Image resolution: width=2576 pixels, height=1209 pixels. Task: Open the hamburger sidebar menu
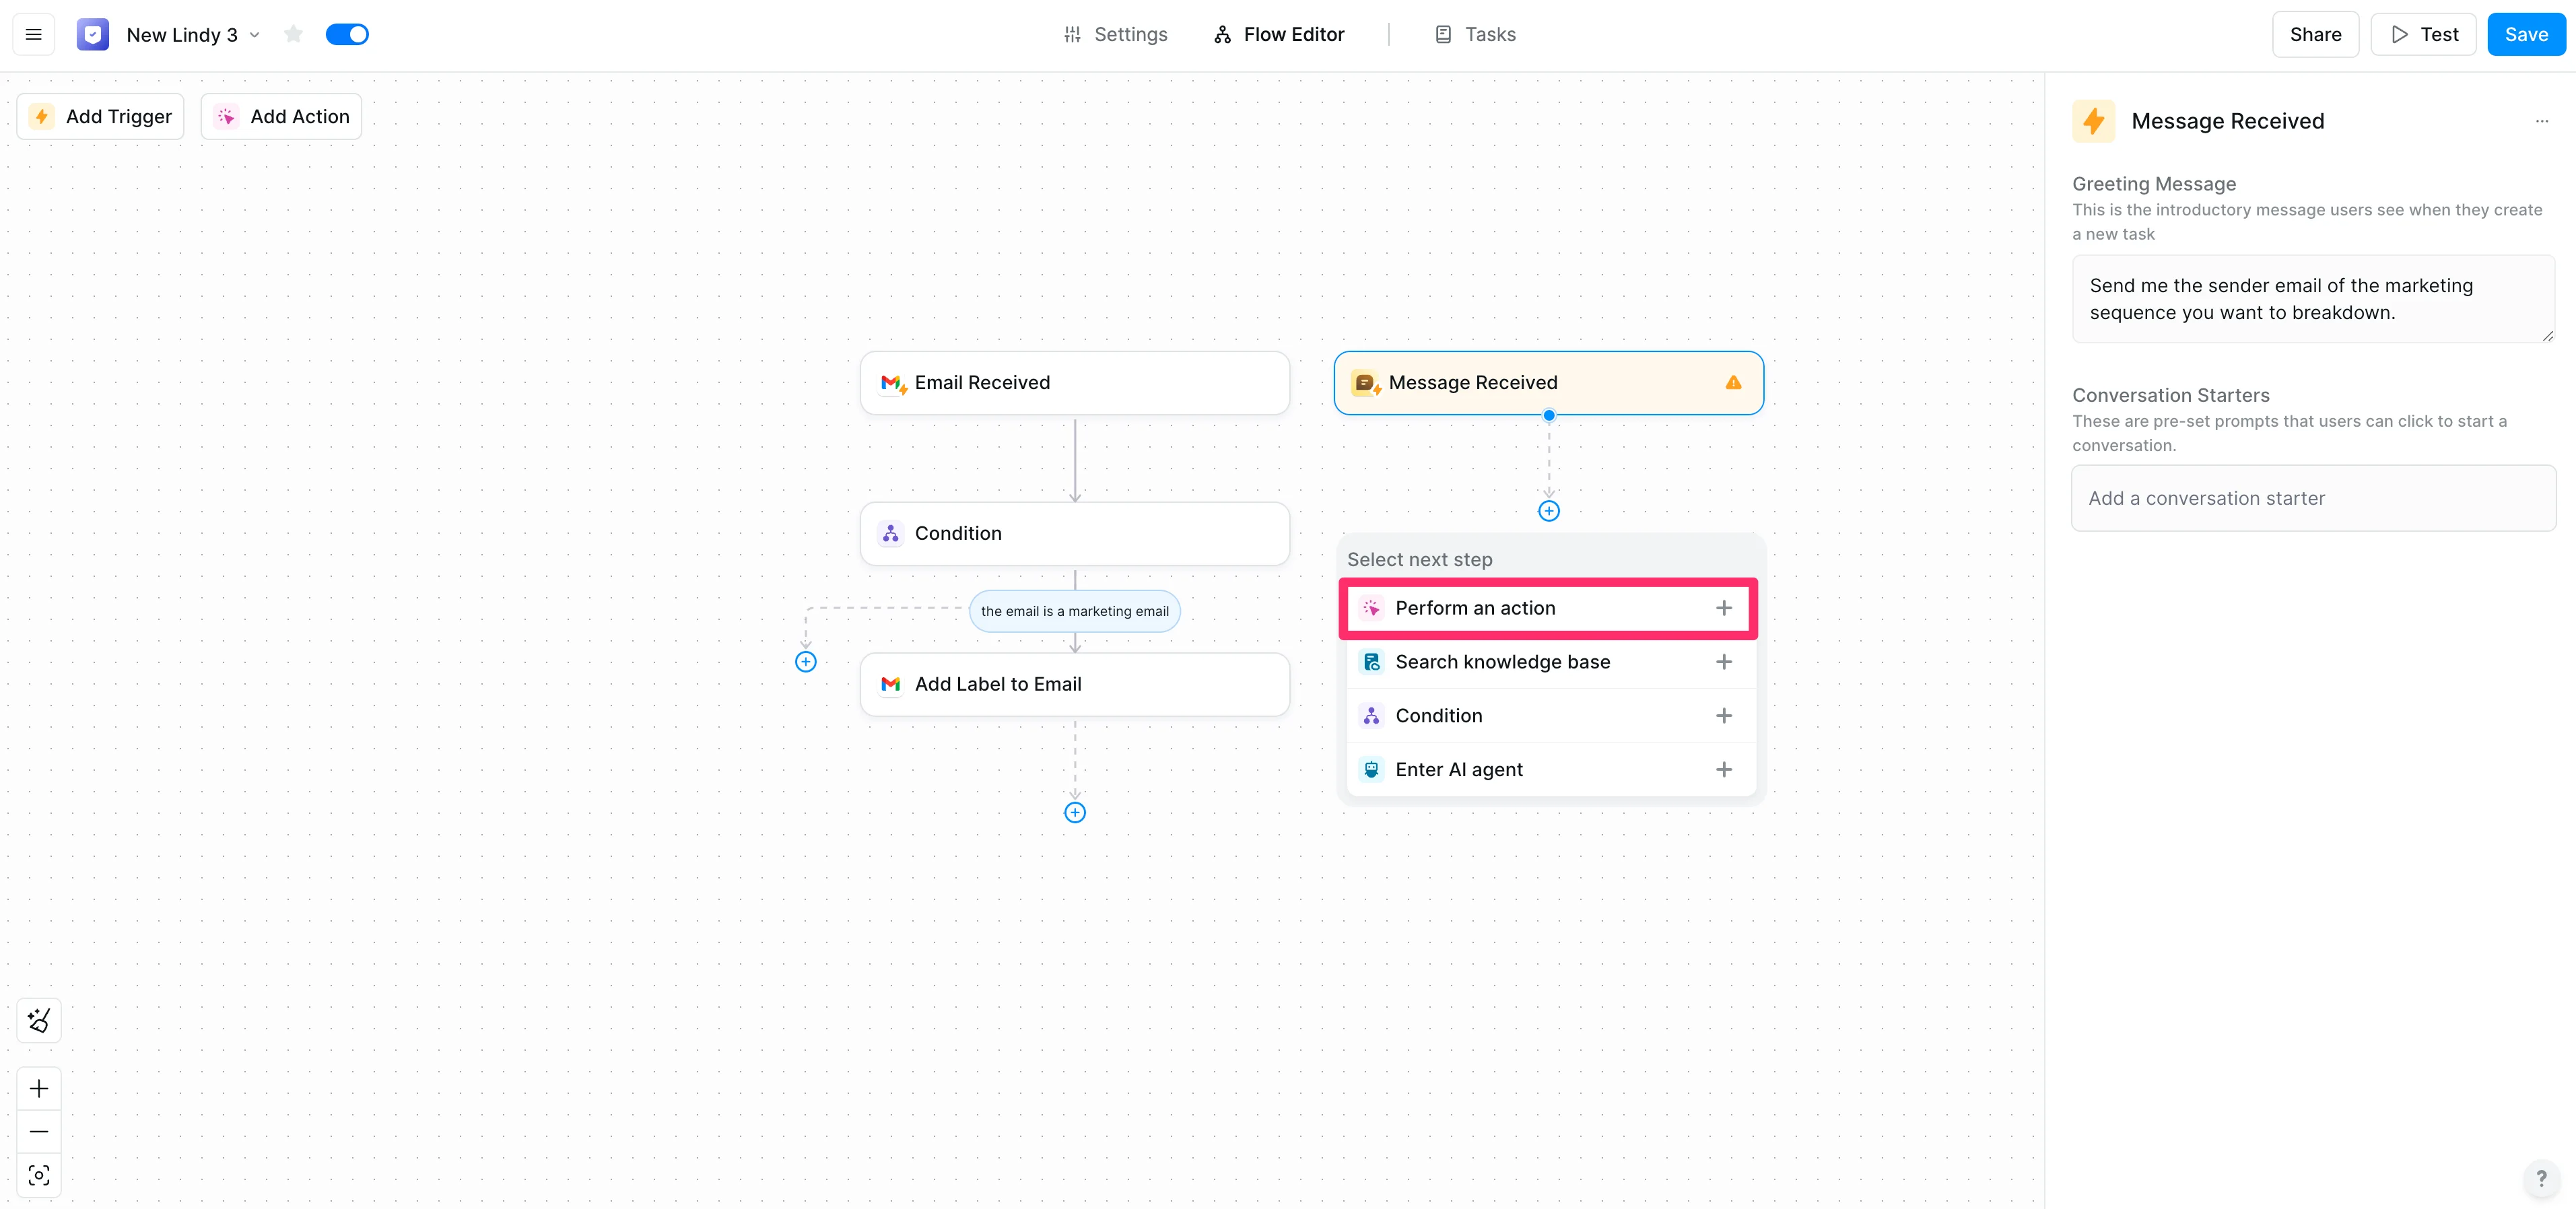click(33, 35)
